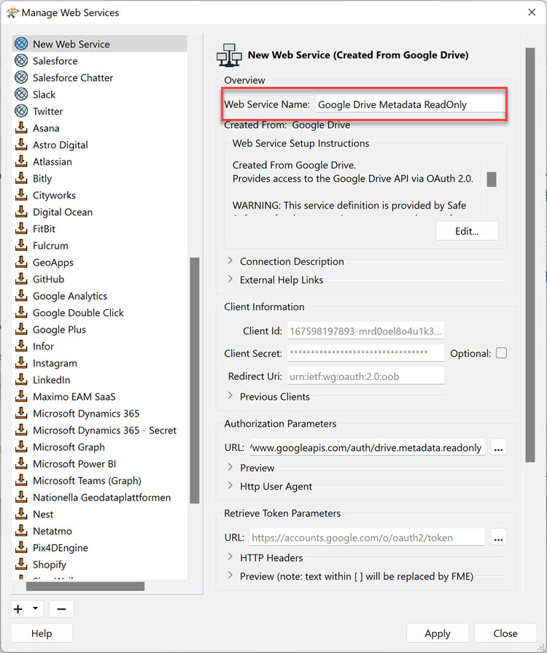Screen dimensions: 547x653
Task: Click the Client Id field
Action: click(365, 331)
